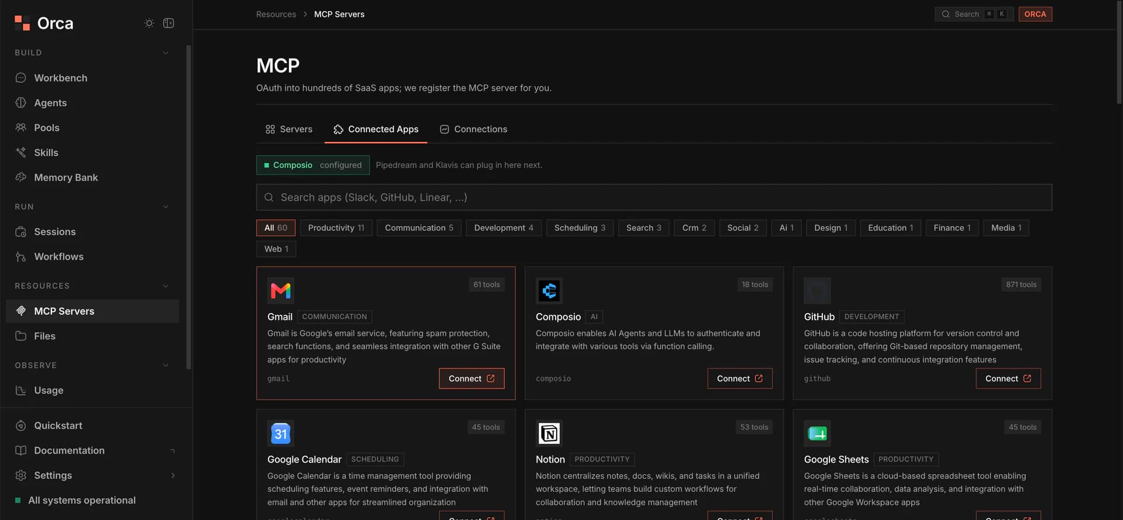1123x520 pixels.
Task: Filter by Design category
Action: (x=831, y=228)
